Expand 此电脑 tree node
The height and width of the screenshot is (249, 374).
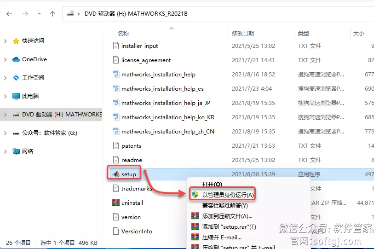point(5,96)
